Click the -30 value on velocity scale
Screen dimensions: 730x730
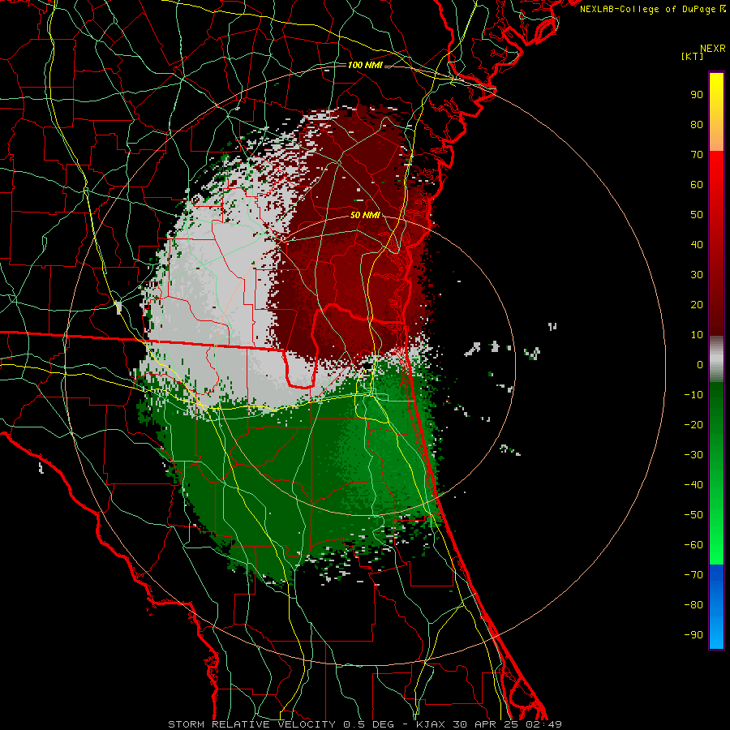(693, 455)
